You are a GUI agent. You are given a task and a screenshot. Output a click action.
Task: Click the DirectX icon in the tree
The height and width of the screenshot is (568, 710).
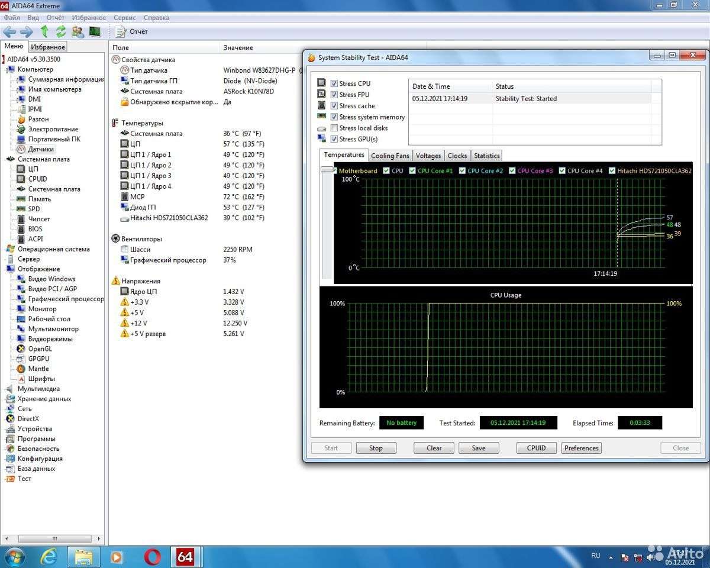11,418
